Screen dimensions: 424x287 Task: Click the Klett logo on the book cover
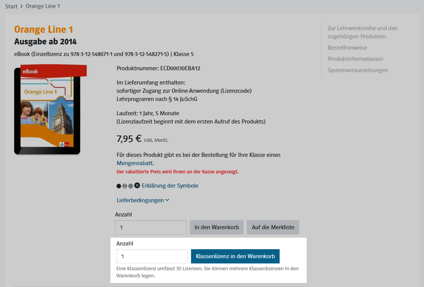64,144
